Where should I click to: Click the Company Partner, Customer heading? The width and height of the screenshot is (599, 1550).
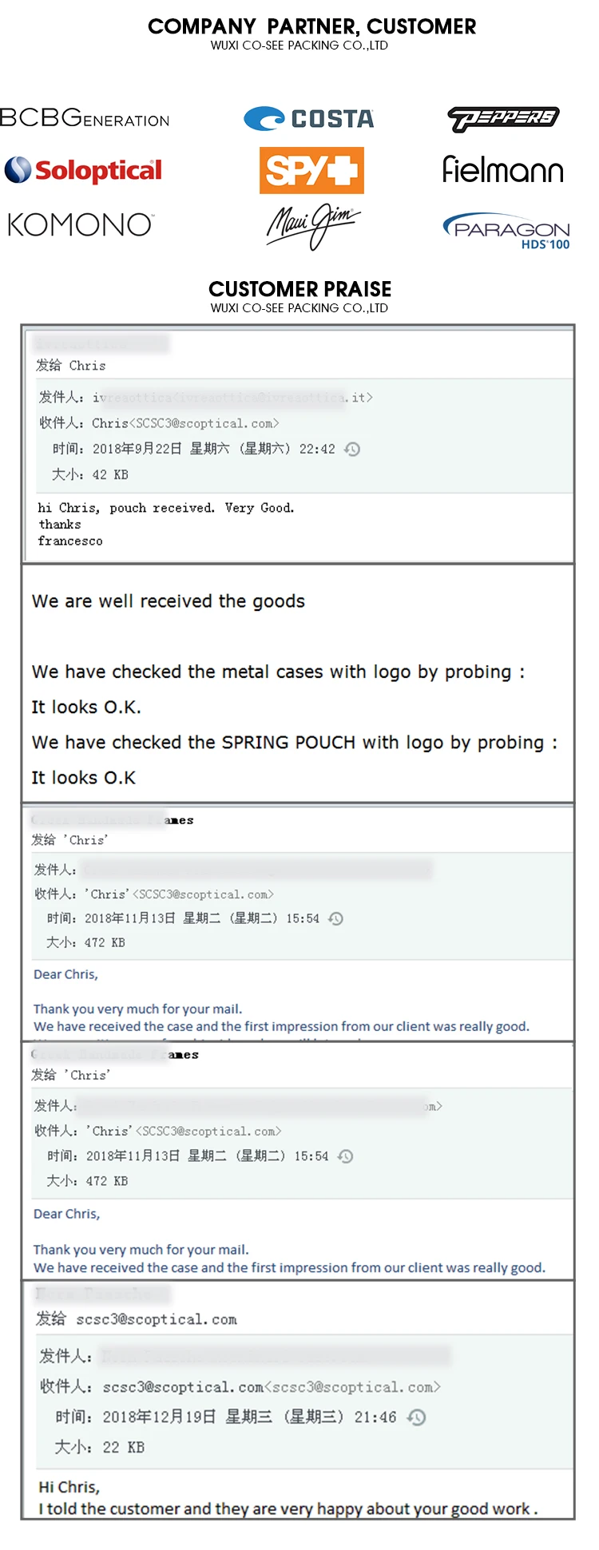pos(311,26)
